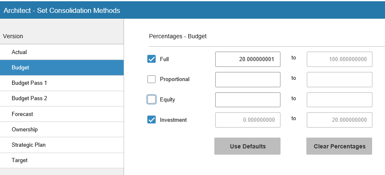The width and height of the screenshot is (385, 175).
Task: Click the Full upper percentage field
Action: pos(339,59)
